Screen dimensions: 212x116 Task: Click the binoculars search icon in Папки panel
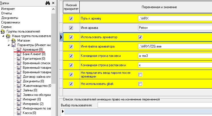click(48, 3)
